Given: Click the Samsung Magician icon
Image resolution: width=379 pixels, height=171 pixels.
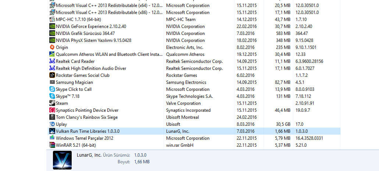Looking at the screenshot, I should click(x=52, y=82).
